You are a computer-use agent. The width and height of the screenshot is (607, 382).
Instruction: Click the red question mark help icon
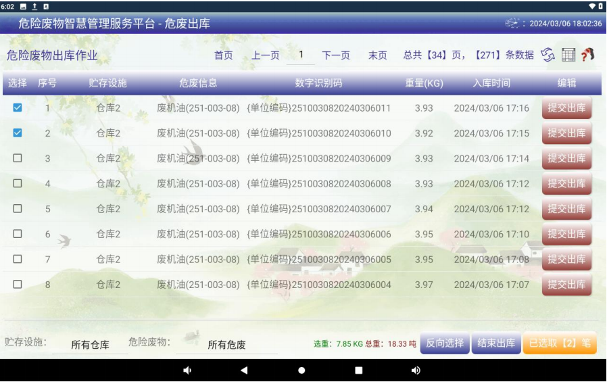click(588, 55)
